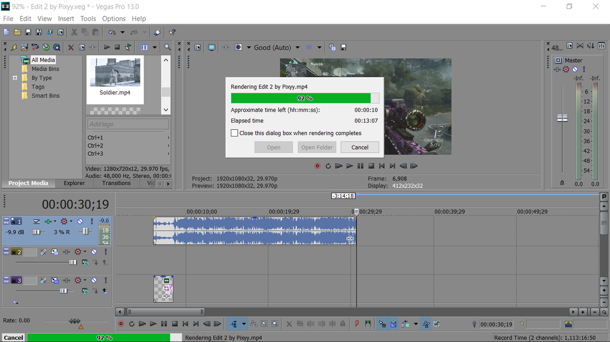Click the New project icon in main toolbar
Screen dimensions: 610x342
(x=7, y=32)
